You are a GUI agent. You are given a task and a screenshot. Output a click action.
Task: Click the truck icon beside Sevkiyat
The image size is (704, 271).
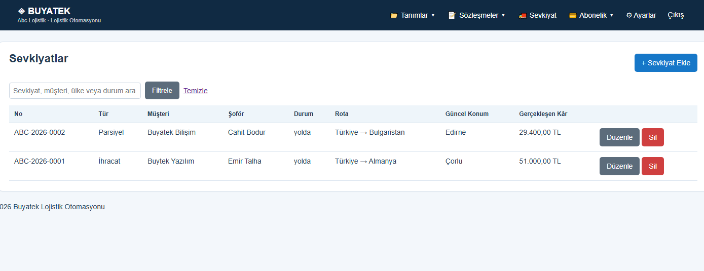(x=523, y=16)
